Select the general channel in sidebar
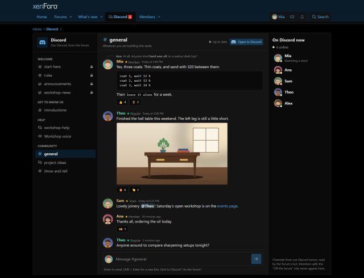This screenshot has height=278, width=364. (65, 154)
